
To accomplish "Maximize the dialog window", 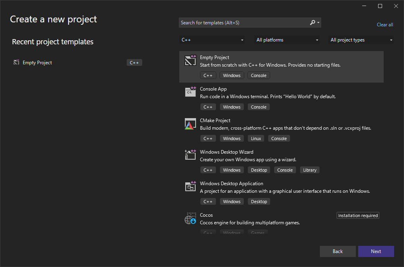I will pos(380,6).
